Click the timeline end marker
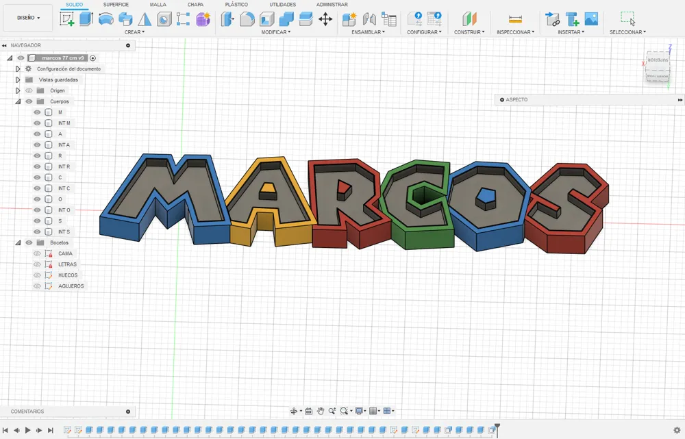This screenshot has width=685, height=439. pyautogui.click(x=497, y=429)
